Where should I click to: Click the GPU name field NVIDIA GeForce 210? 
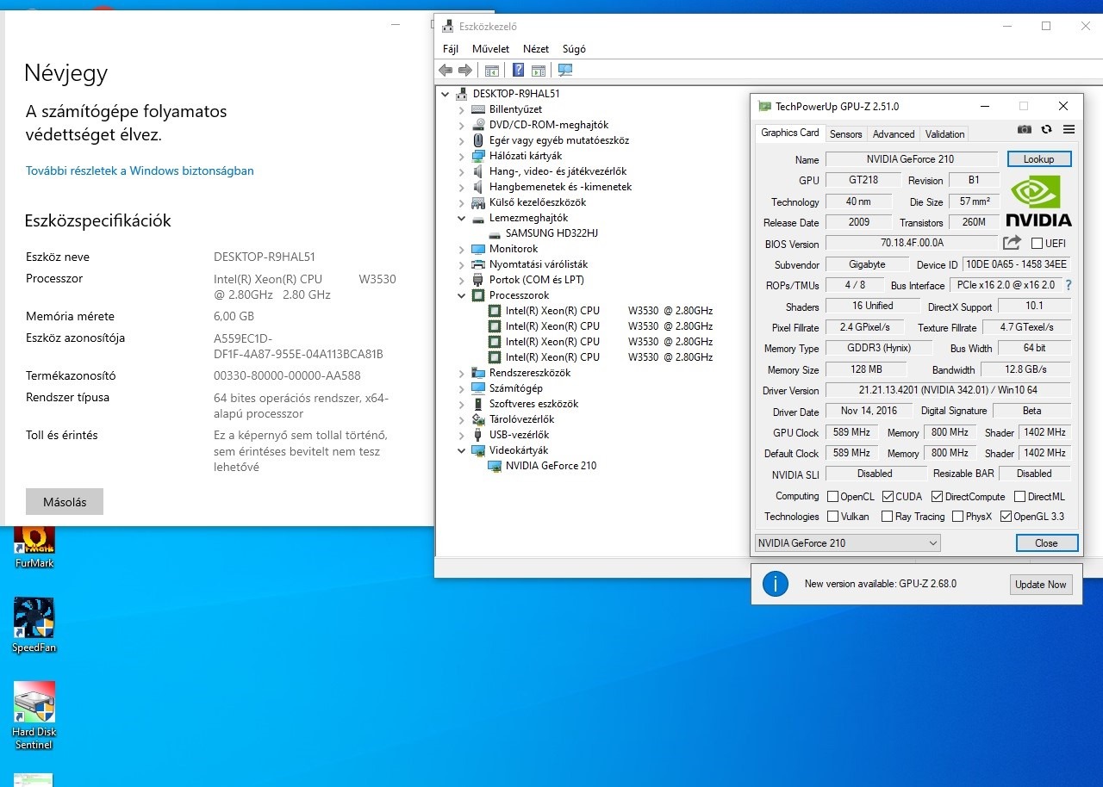click(910, 159)
